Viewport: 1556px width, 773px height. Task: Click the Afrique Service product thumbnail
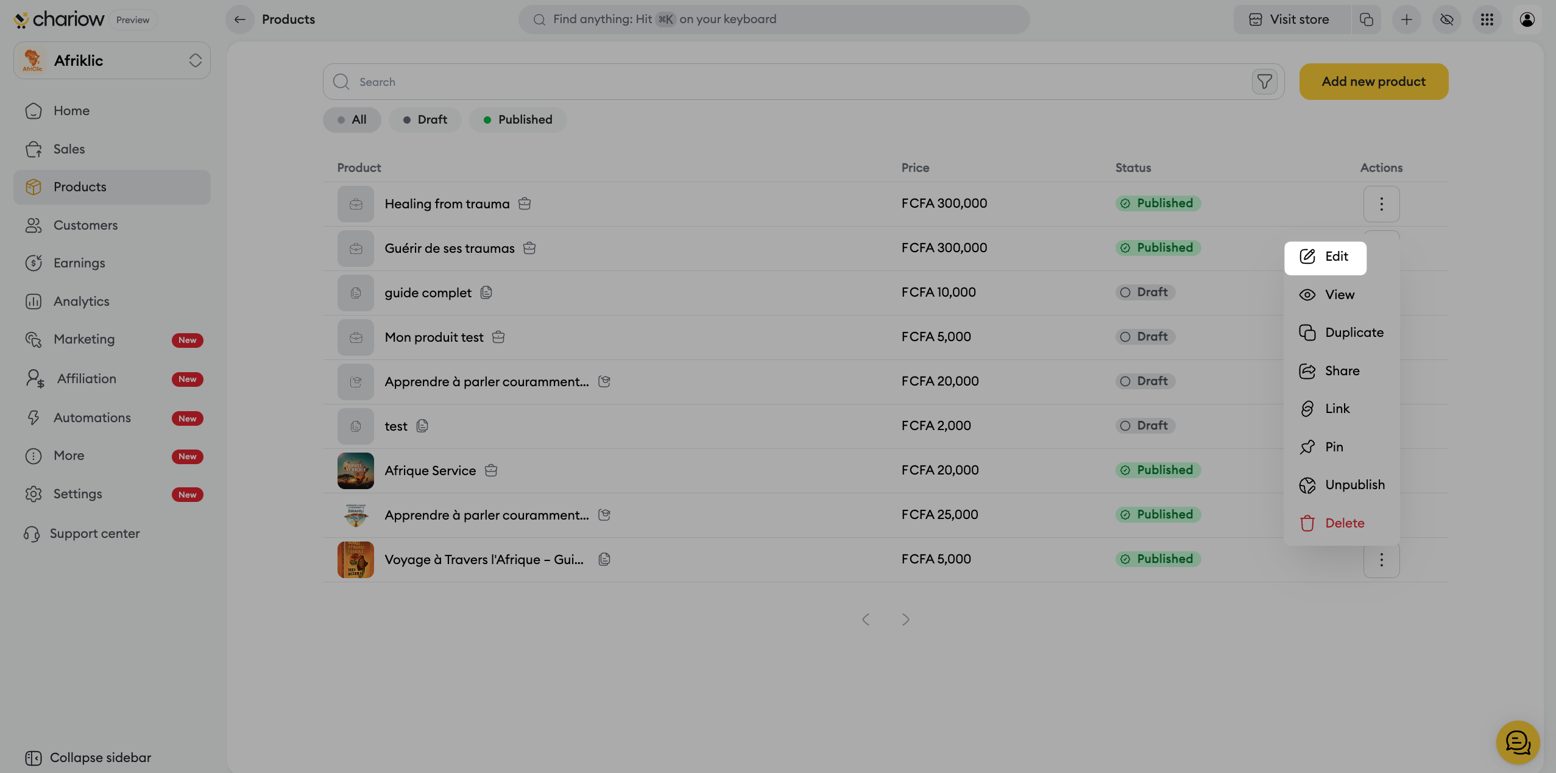tap(356, 471)
